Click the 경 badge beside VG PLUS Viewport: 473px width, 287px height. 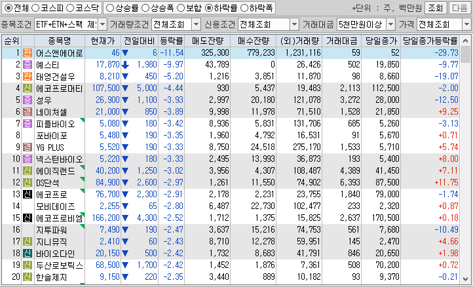[x=28, y=147]
